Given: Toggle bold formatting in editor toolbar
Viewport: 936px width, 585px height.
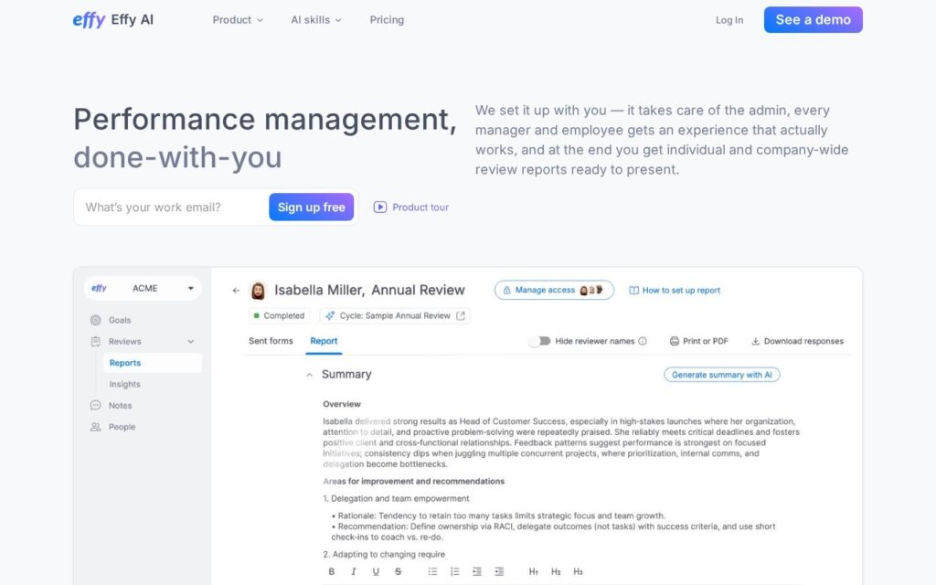Looking at the screenshot, I should click(x=332, y=572).
